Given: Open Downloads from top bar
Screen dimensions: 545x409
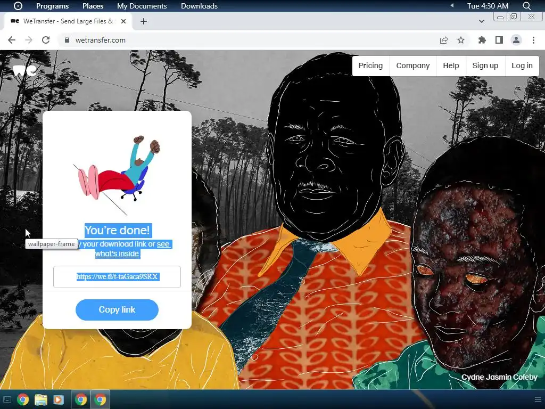Looking at the screenshot, I should tap(199, 6).
